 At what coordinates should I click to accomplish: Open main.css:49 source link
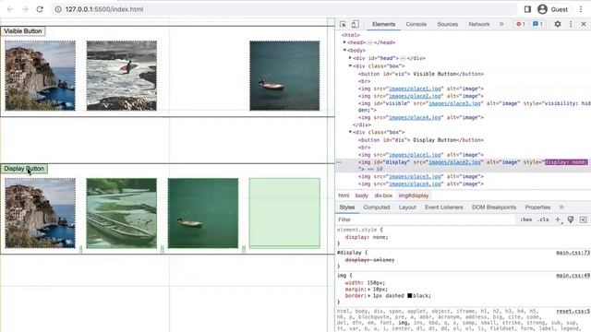pyautogui.click(x=573, y=276)
